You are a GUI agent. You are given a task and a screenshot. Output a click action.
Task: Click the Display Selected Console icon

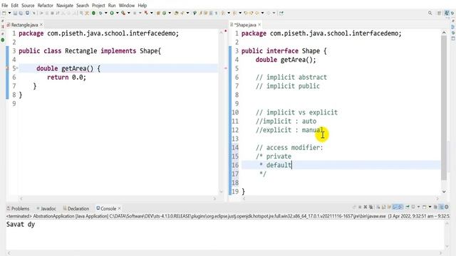tap(413, 207)
